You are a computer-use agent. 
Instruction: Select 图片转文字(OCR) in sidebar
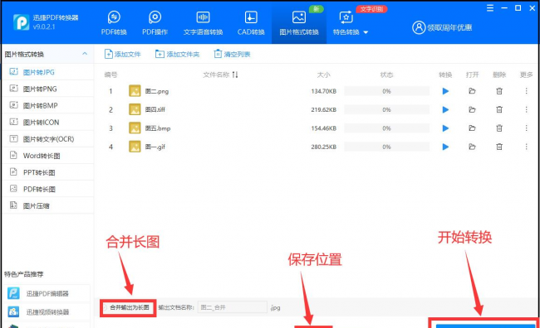pos(47,139)
